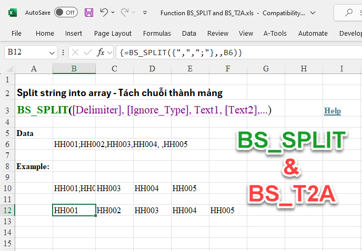Click the Excel app icon
Viewport: 362px width, 251px height.
(x=13, y=13)
